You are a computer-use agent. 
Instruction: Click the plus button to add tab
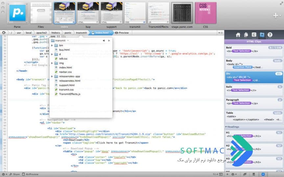pyautogui.click(x=276, y=15)
